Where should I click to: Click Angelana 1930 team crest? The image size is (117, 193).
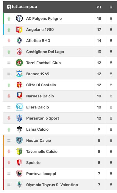[19, 29]
